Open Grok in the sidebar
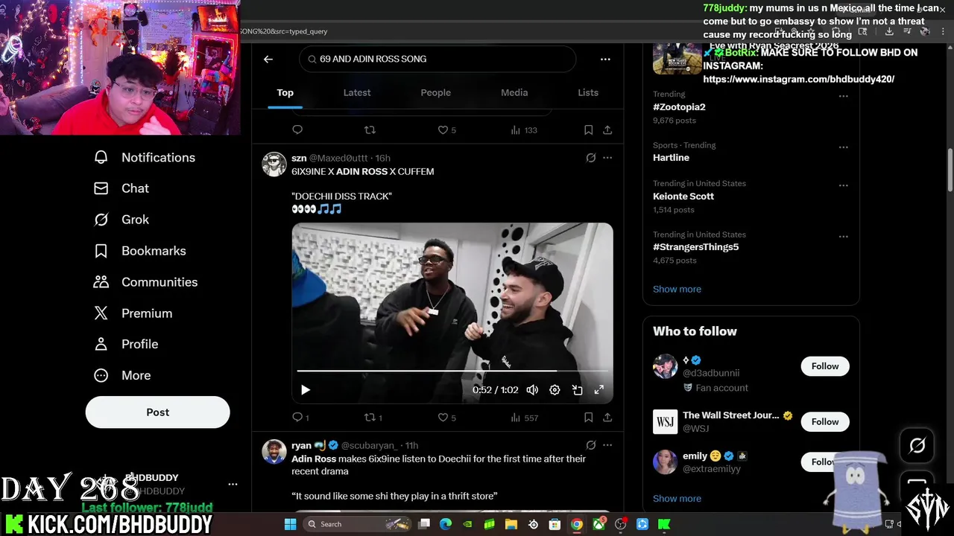The width and height of the screenshot is (954, 536). point(121,220)
